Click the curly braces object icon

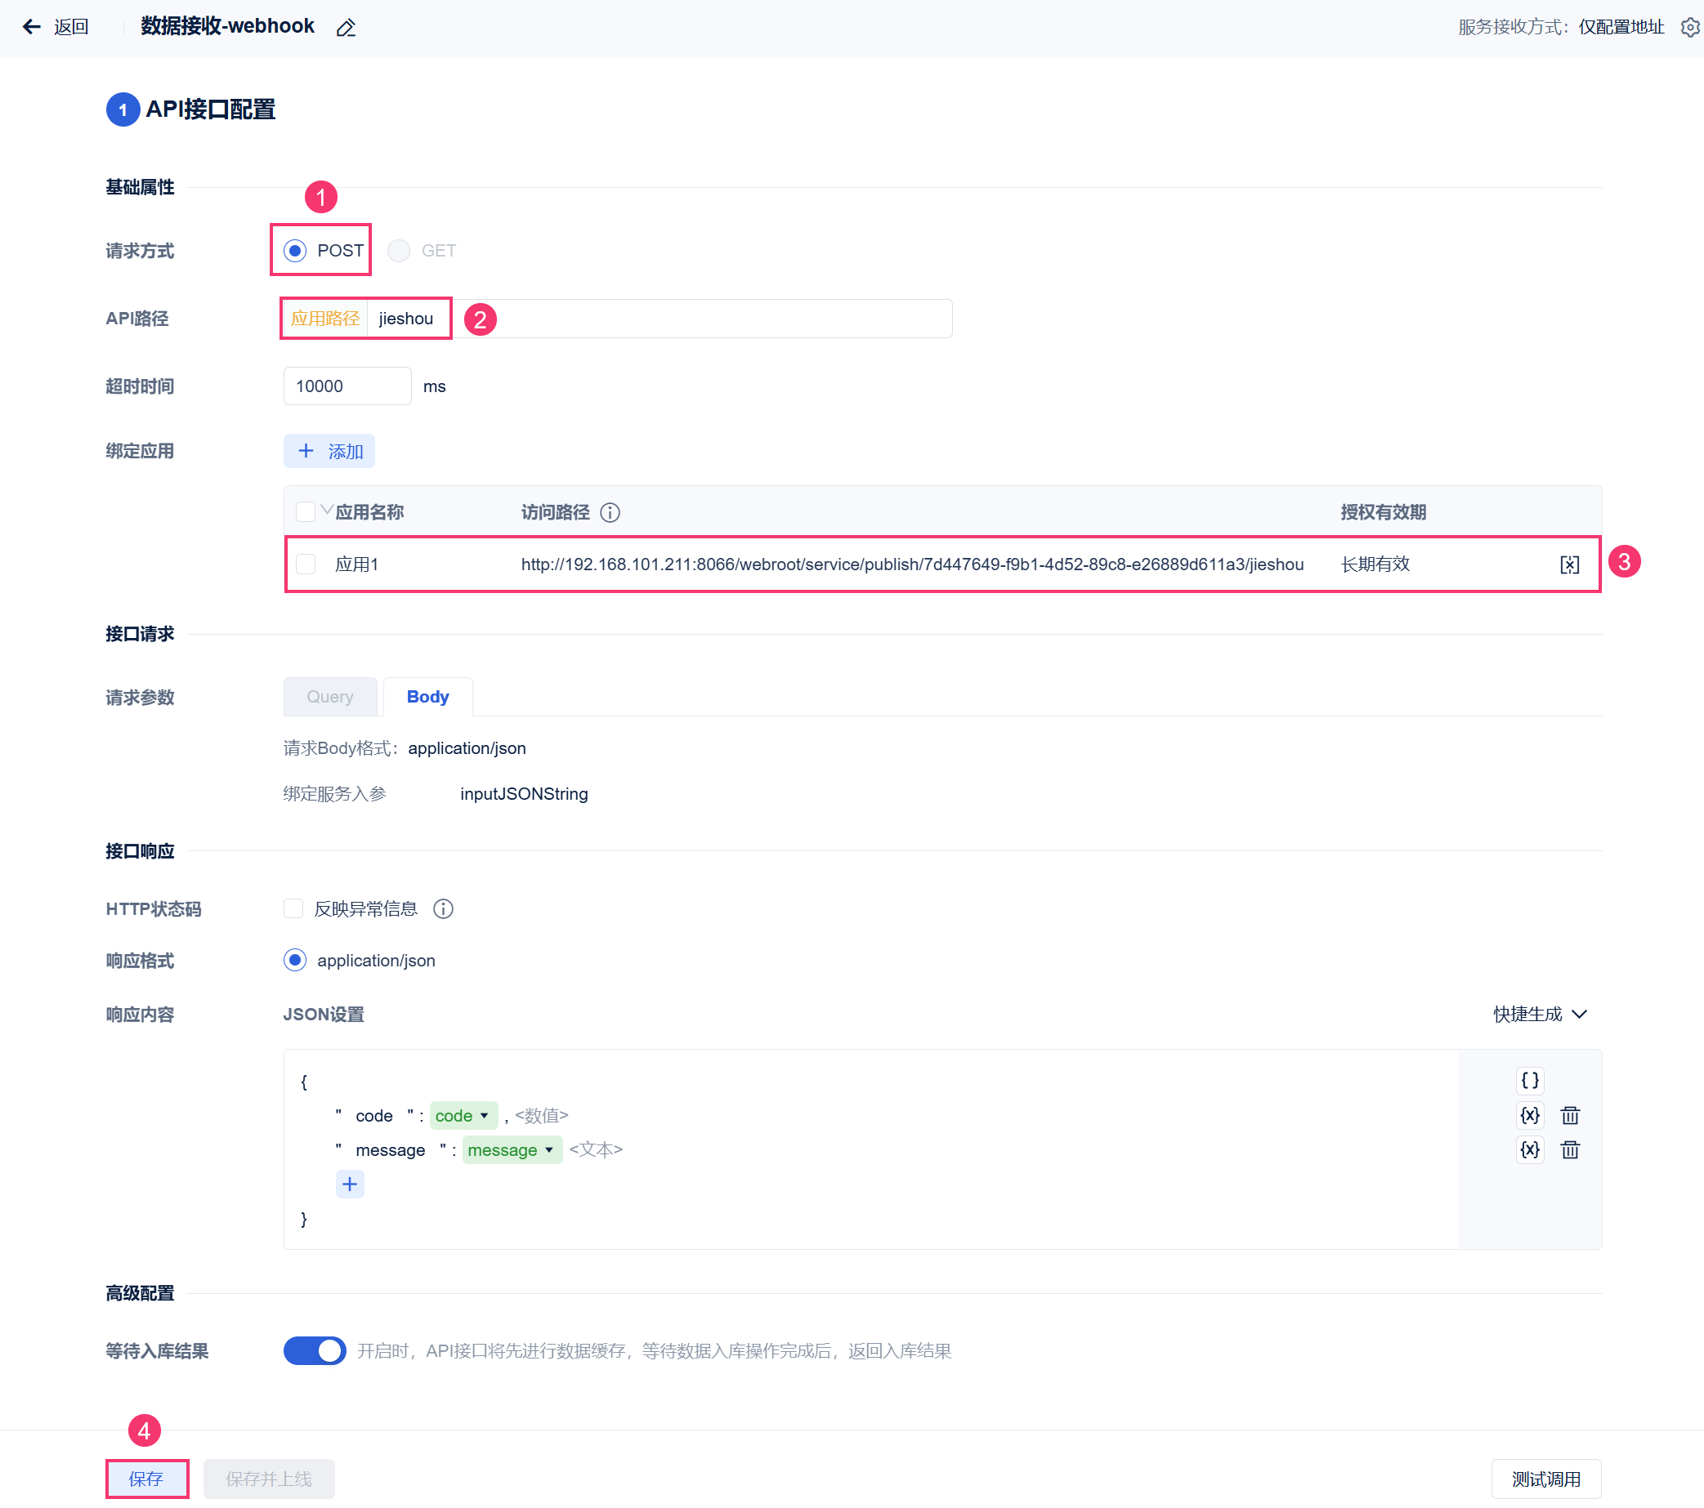pos(1530,1082)
